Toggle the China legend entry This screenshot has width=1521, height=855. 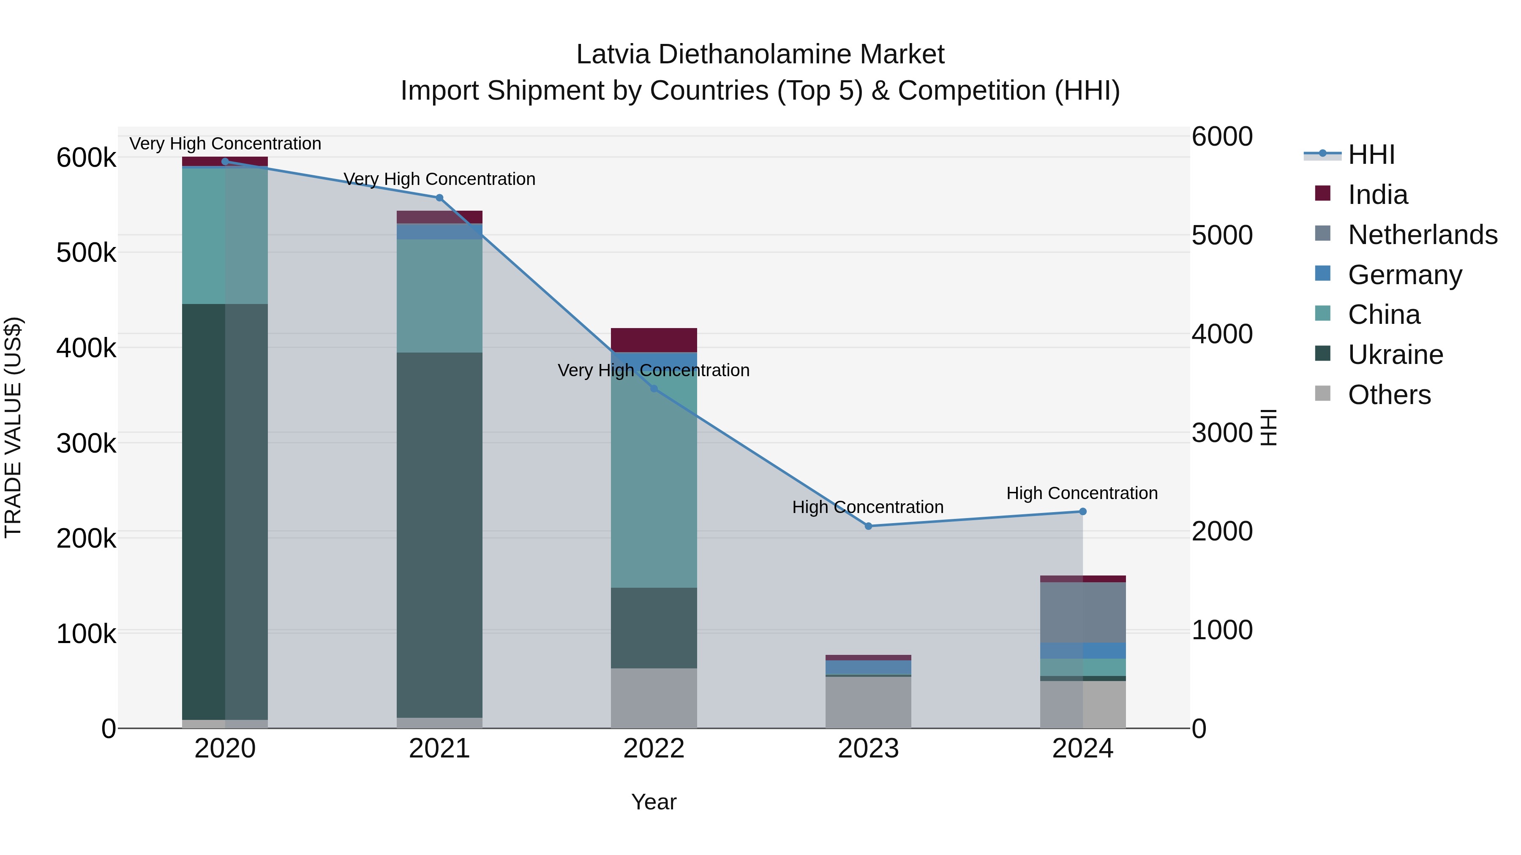tap(1368, 315)
